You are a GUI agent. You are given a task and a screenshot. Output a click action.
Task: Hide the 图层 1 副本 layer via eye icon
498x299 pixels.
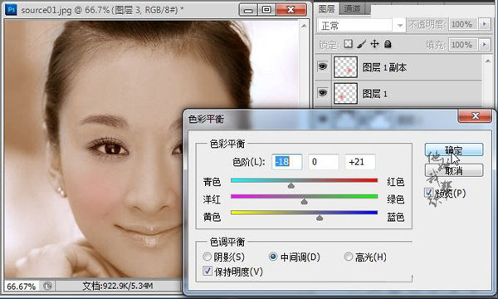point(323,66)
